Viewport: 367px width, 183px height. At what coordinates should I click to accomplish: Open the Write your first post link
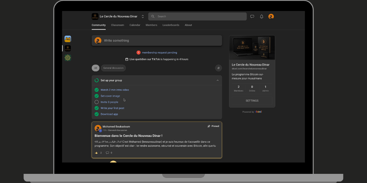point(112,108)
